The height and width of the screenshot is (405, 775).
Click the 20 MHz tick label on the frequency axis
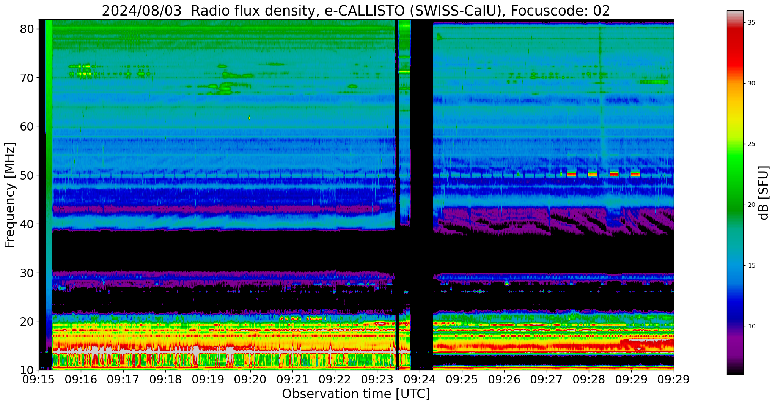coord(27,321)
